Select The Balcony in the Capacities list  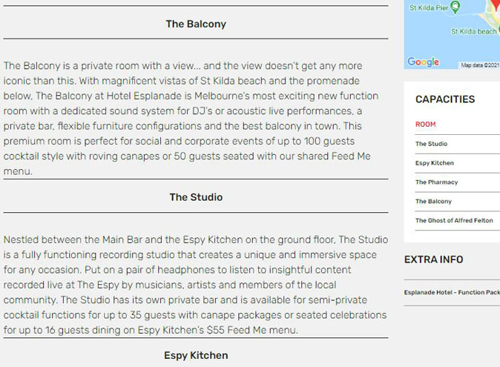pos(433,202)
